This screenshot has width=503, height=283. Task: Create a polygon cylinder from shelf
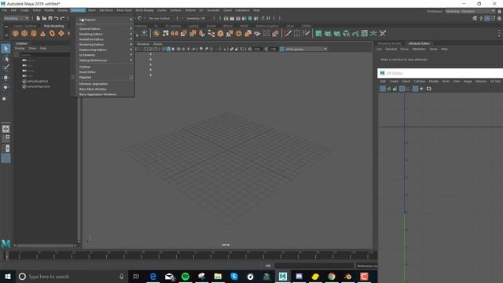point(34,33)
